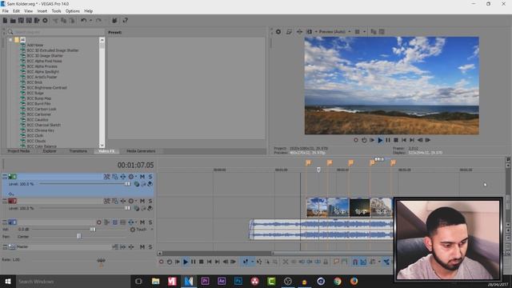512x288 pixels.
Task: Open the Preview (Auto) quality dropdown
Action: tap(350, 32)
